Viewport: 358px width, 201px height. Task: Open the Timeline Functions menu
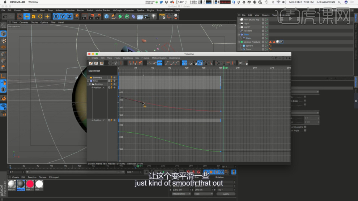[128, 58]
